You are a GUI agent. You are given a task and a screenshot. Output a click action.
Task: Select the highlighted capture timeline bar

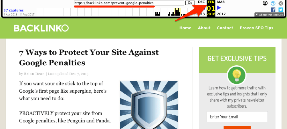click(x=177, y=12)
